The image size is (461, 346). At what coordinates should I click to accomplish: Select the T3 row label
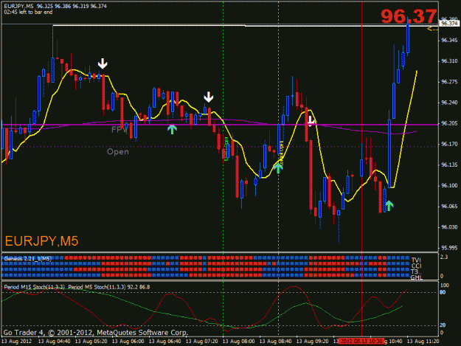pos(415,272)
